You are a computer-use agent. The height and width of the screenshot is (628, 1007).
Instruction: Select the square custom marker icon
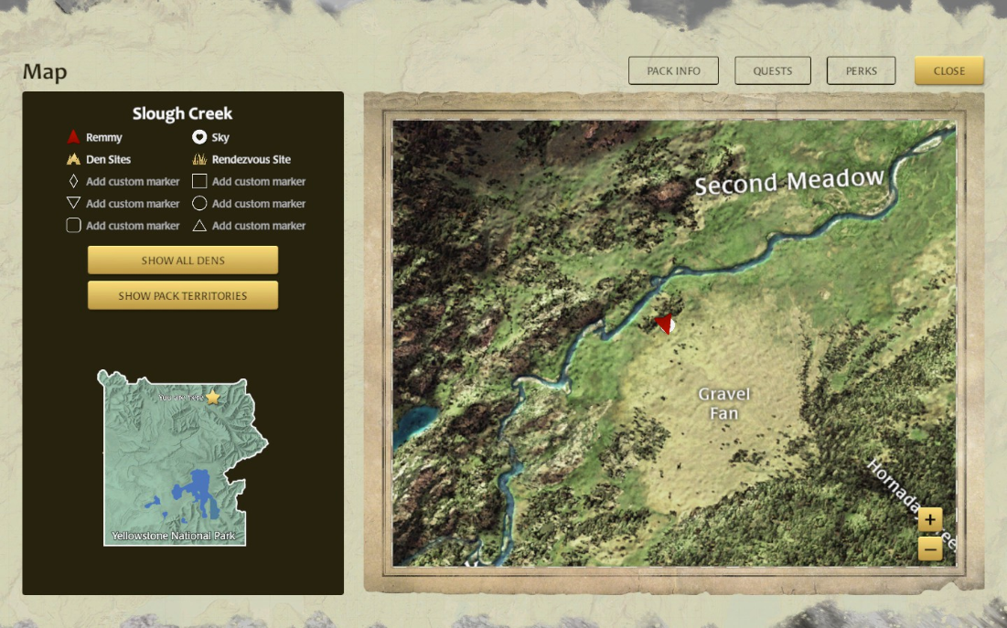point(199,181)
